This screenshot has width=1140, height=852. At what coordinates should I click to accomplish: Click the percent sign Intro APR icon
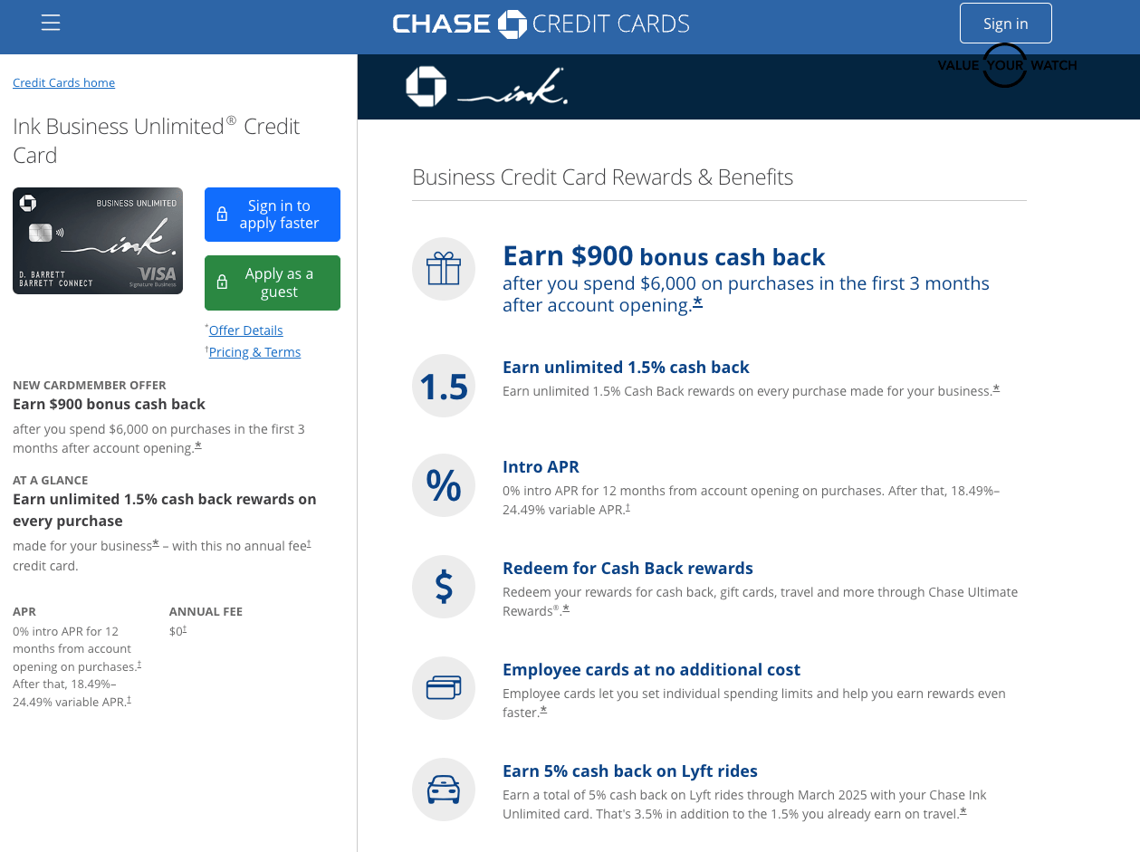tap(444, 485)
